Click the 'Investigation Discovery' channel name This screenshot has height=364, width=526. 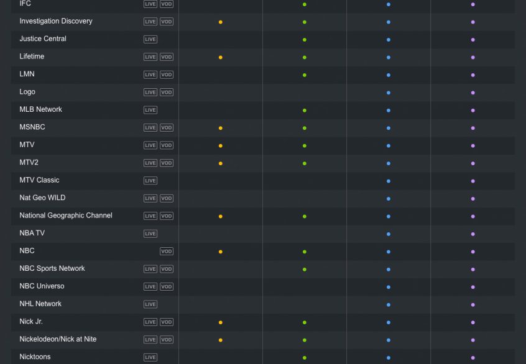[56, 21]
